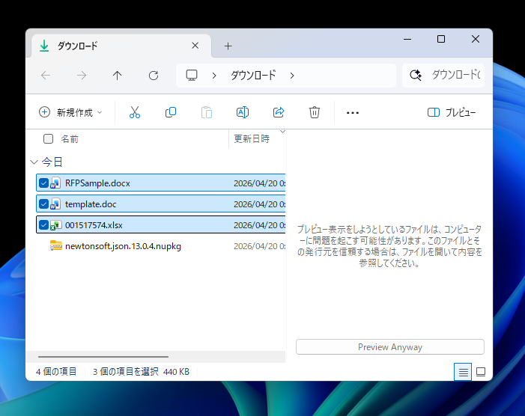Click the date of template.doc row
This screenshot has width=525, height=416.
(x=259, y=204)
